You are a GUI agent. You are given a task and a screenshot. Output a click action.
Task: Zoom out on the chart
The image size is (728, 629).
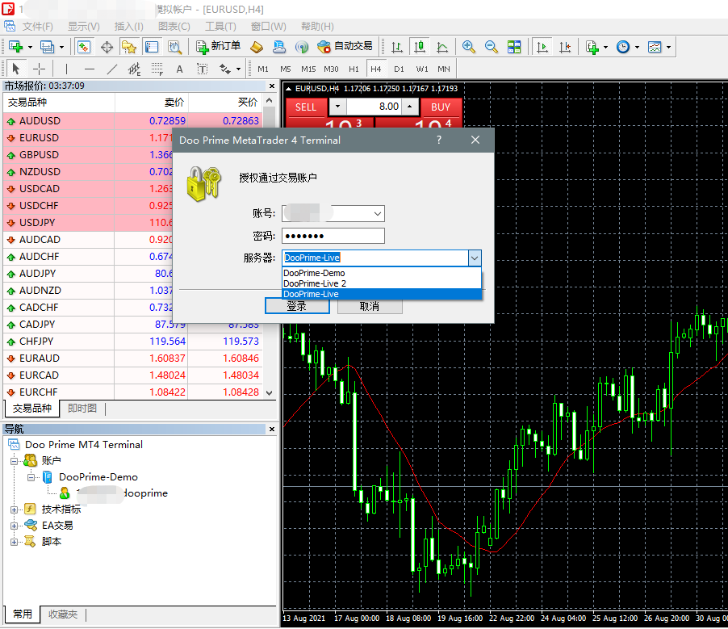[x=492, y=47]
